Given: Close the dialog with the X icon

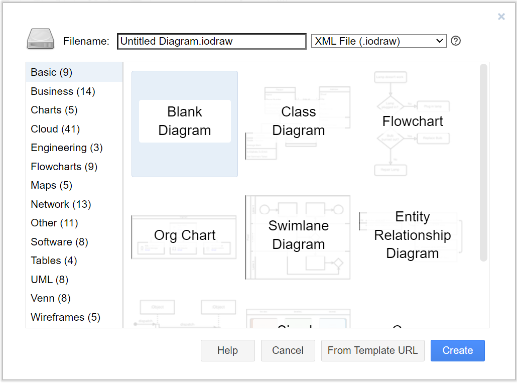Looking at the screenshot, I should pyautogui.click(x=501, y=17).
